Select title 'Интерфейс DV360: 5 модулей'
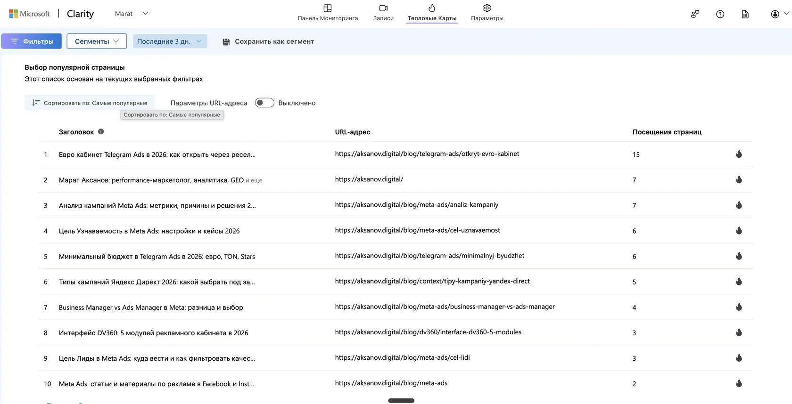 (x=154, y=332)
